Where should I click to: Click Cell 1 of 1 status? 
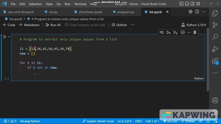point(152,121)
